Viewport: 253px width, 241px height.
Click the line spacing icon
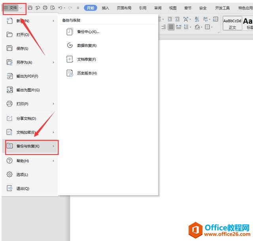[186, 27]
